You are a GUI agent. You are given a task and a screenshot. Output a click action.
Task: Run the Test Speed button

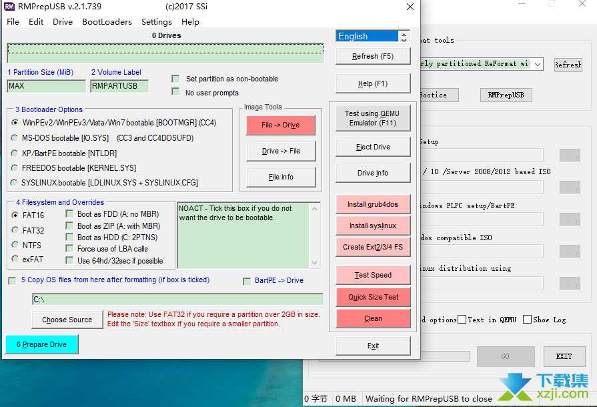pyautogui.click(x=373, y=275)
